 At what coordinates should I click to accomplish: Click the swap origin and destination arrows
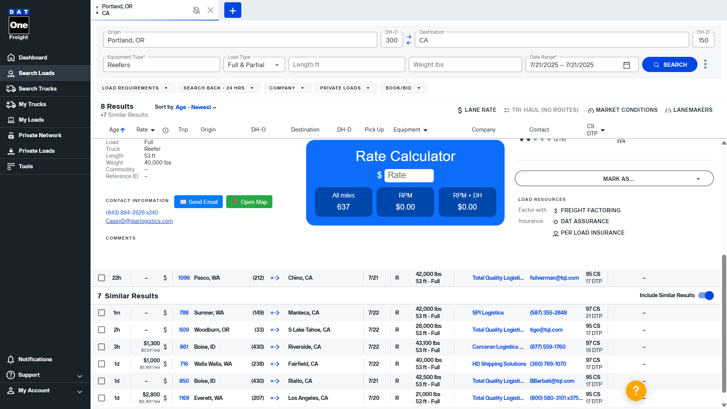click(x=409, y=40)
